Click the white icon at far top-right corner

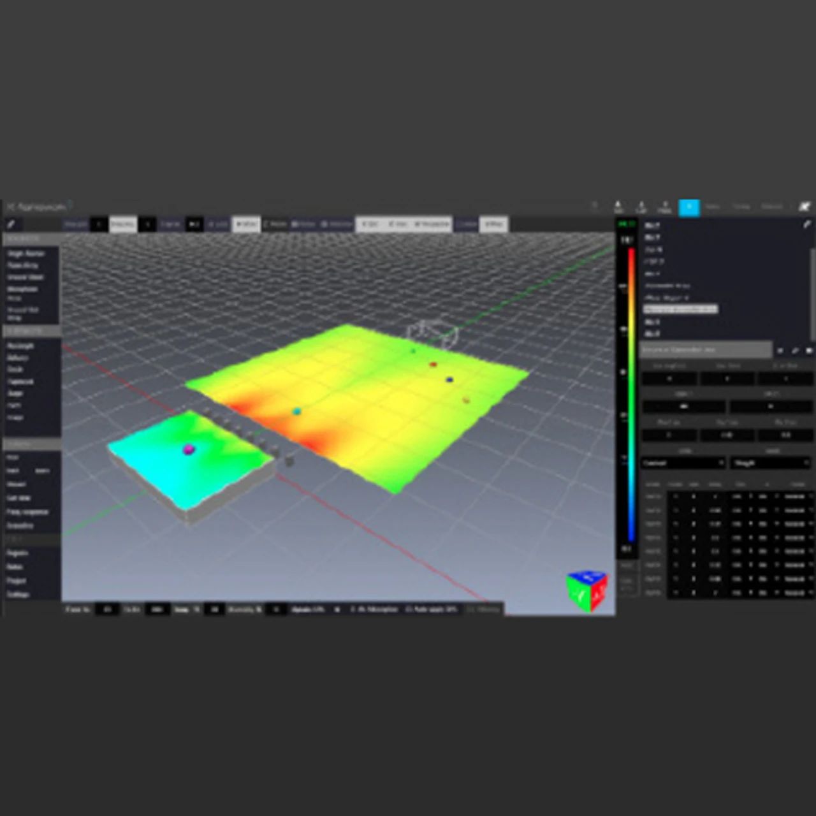pos(805,207)
